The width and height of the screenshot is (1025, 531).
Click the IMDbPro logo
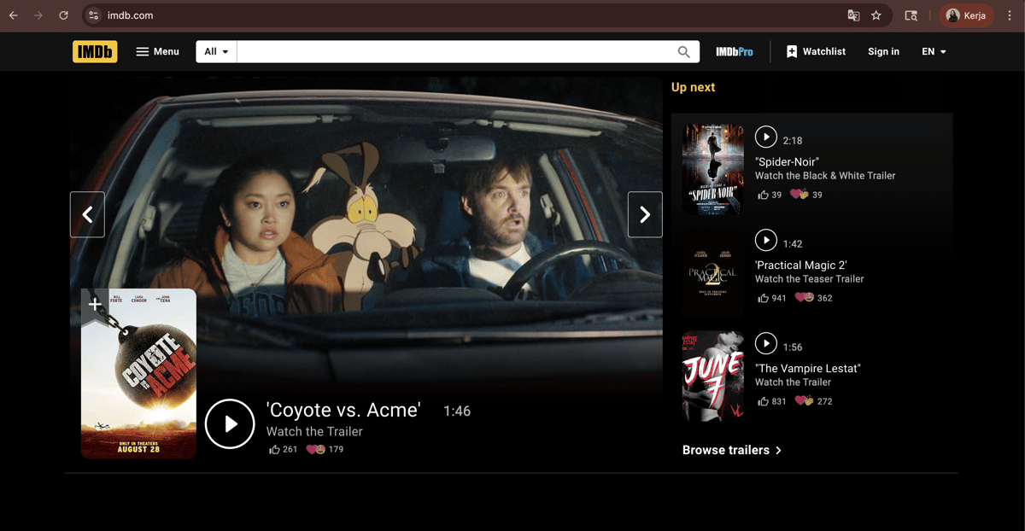pos(733,51)
